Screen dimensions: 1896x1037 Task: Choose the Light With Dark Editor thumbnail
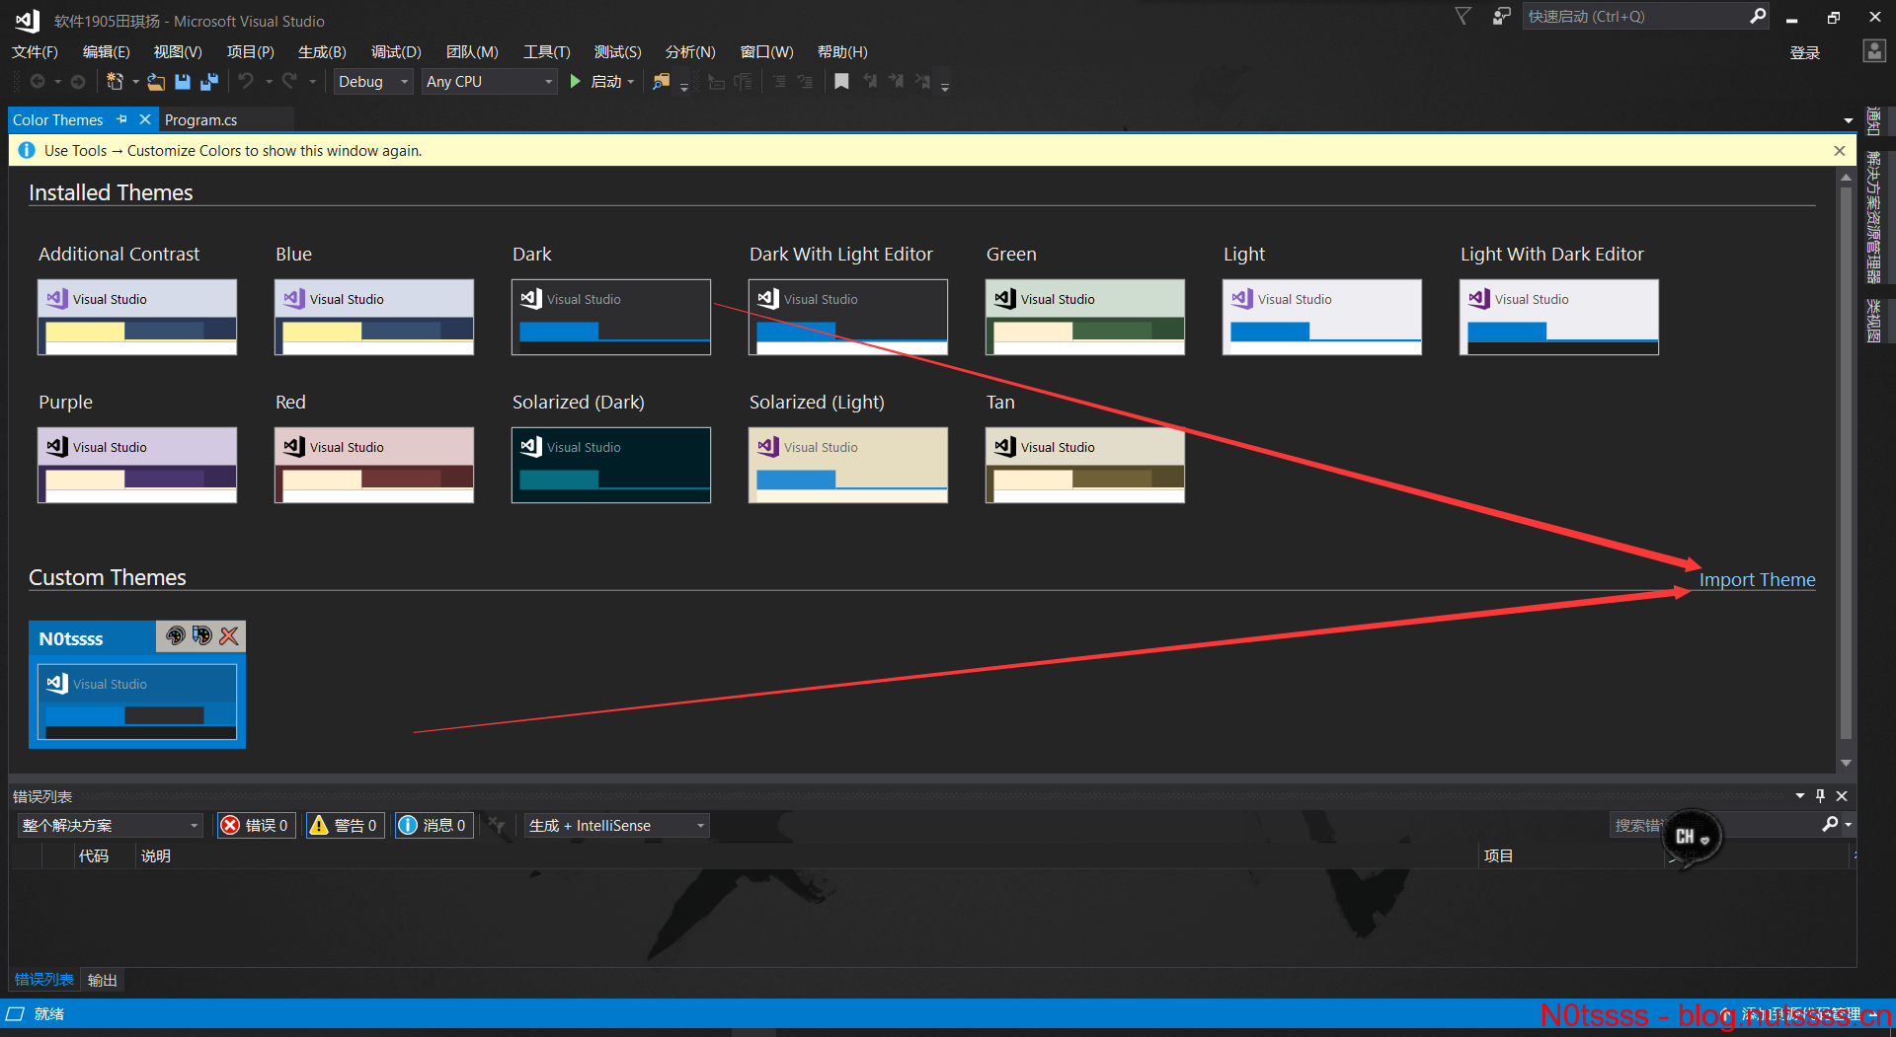coord(1559,317)
